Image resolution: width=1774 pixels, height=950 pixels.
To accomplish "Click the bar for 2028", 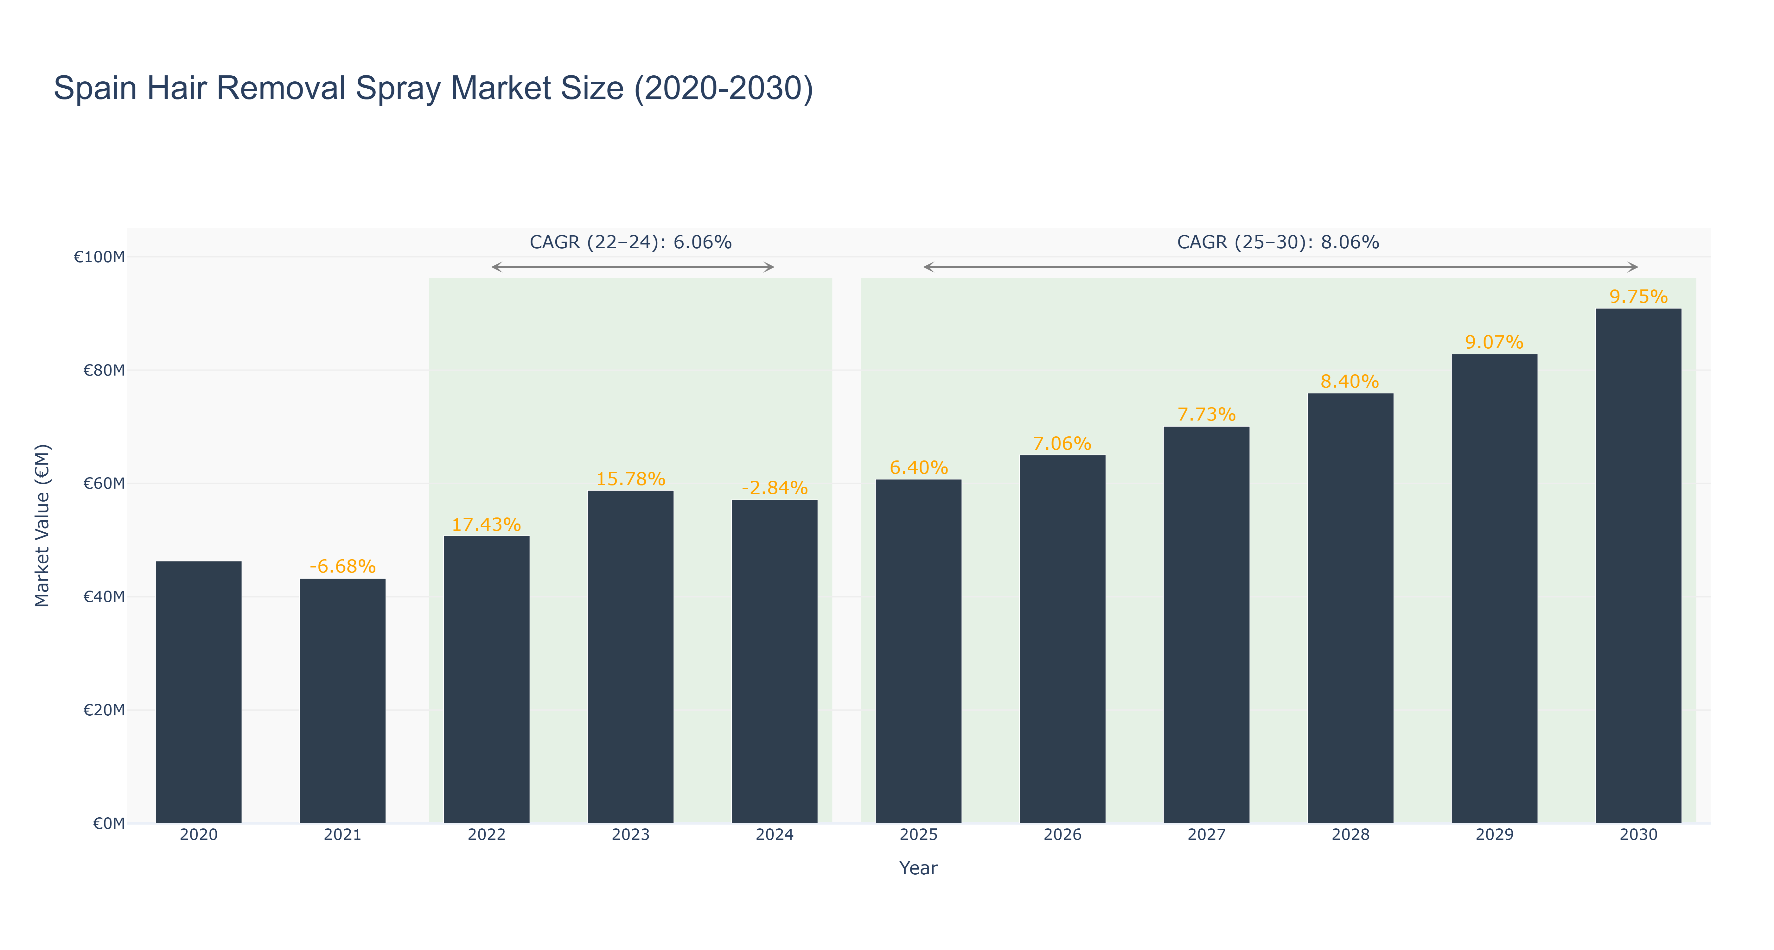I will [x=1350, y=608].
